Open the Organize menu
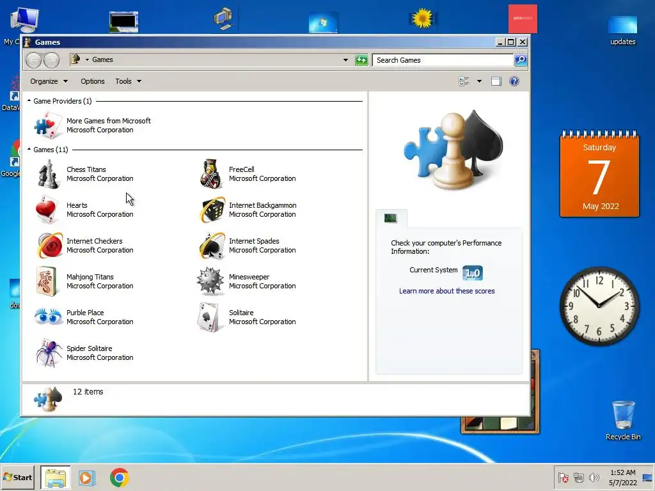Image resolution: width=655 pixels, height=491 pixels. [49, 81]
